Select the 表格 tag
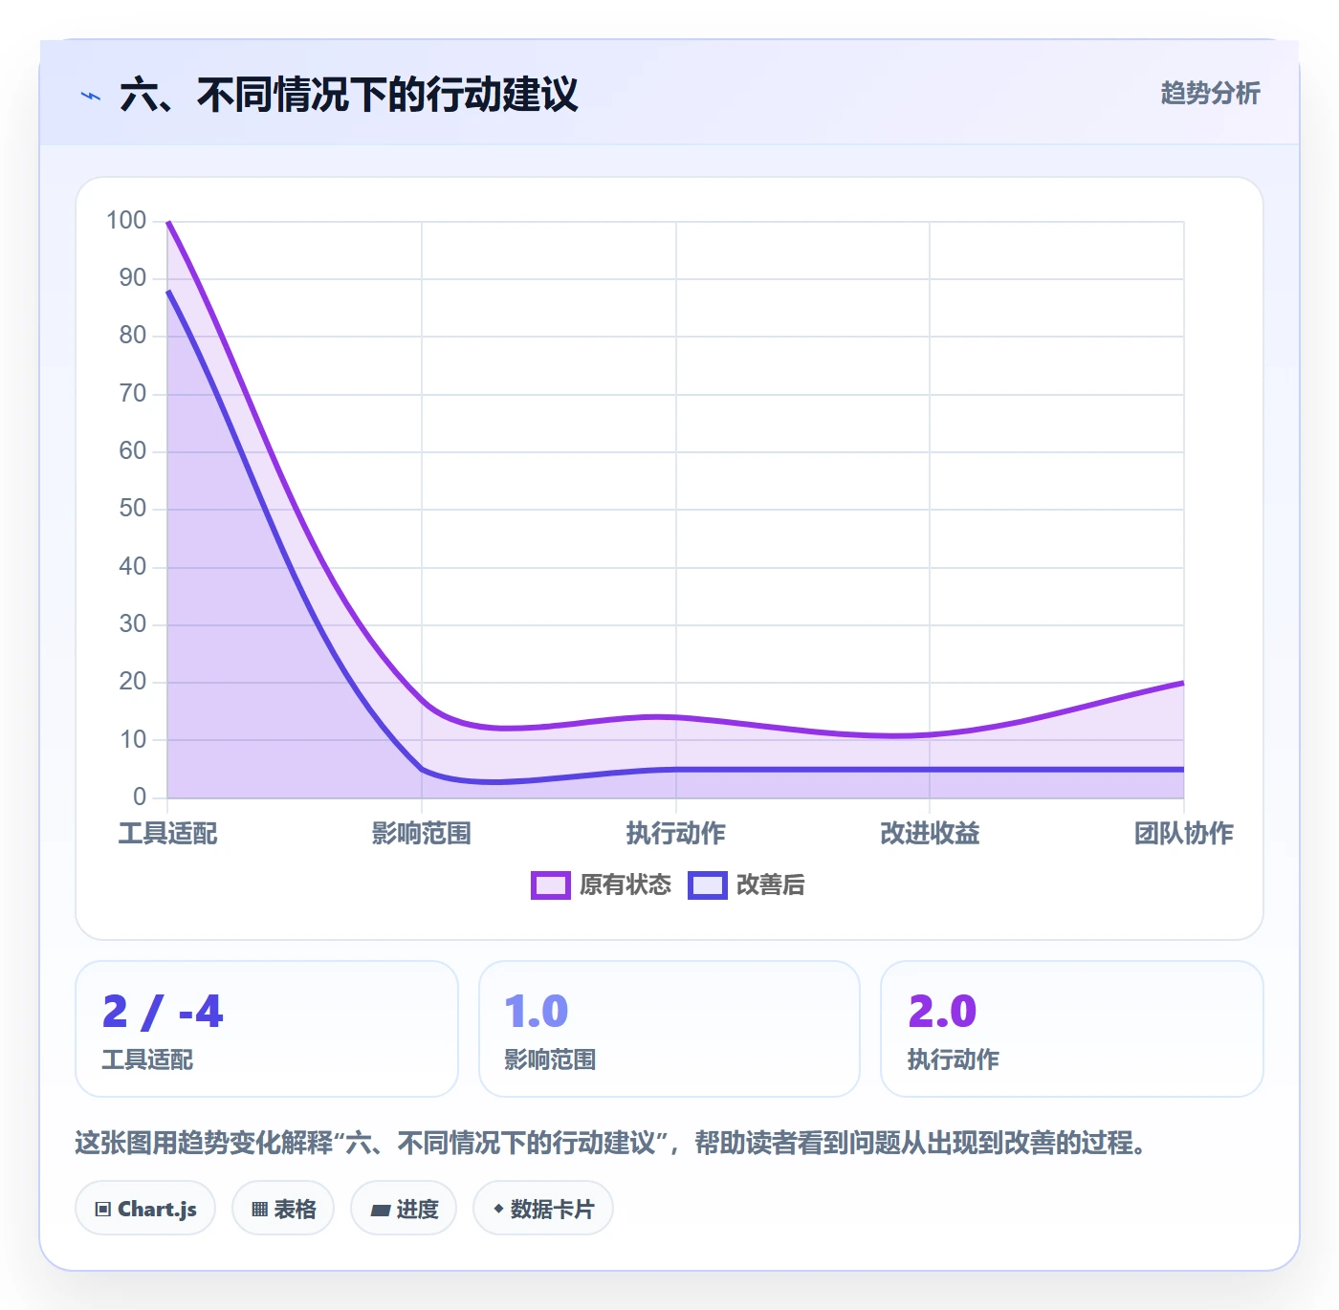This screenshot has height=1310, width=1339. (283, 1209)
